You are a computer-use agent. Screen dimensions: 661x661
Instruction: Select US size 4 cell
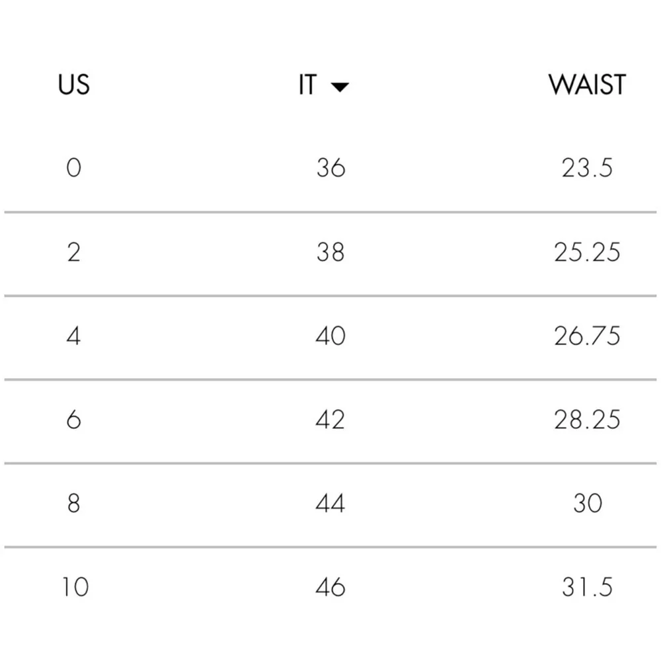point(74,336)
